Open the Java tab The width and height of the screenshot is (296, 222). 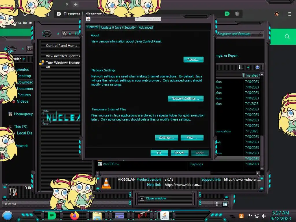[x=118, y=27]
